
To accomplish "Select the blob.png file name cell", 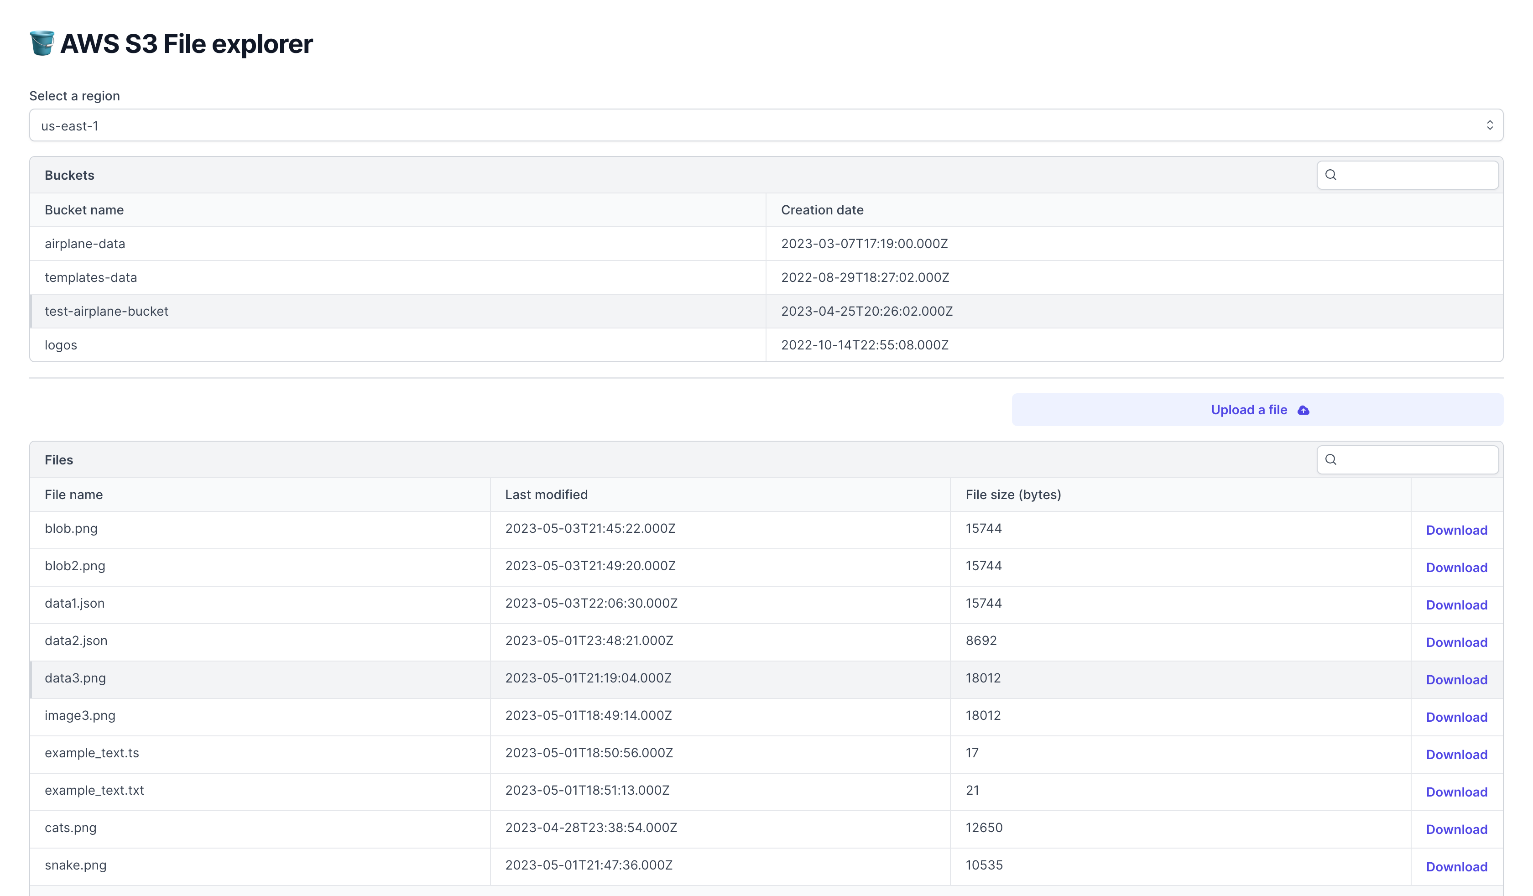I will tap(260, 530).
